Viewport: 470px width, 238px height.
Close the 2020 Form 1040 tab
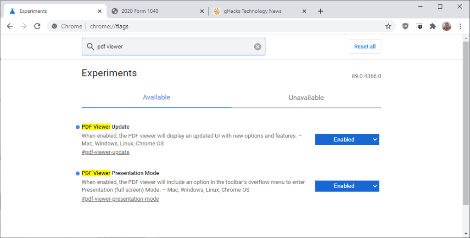[202, 11]
